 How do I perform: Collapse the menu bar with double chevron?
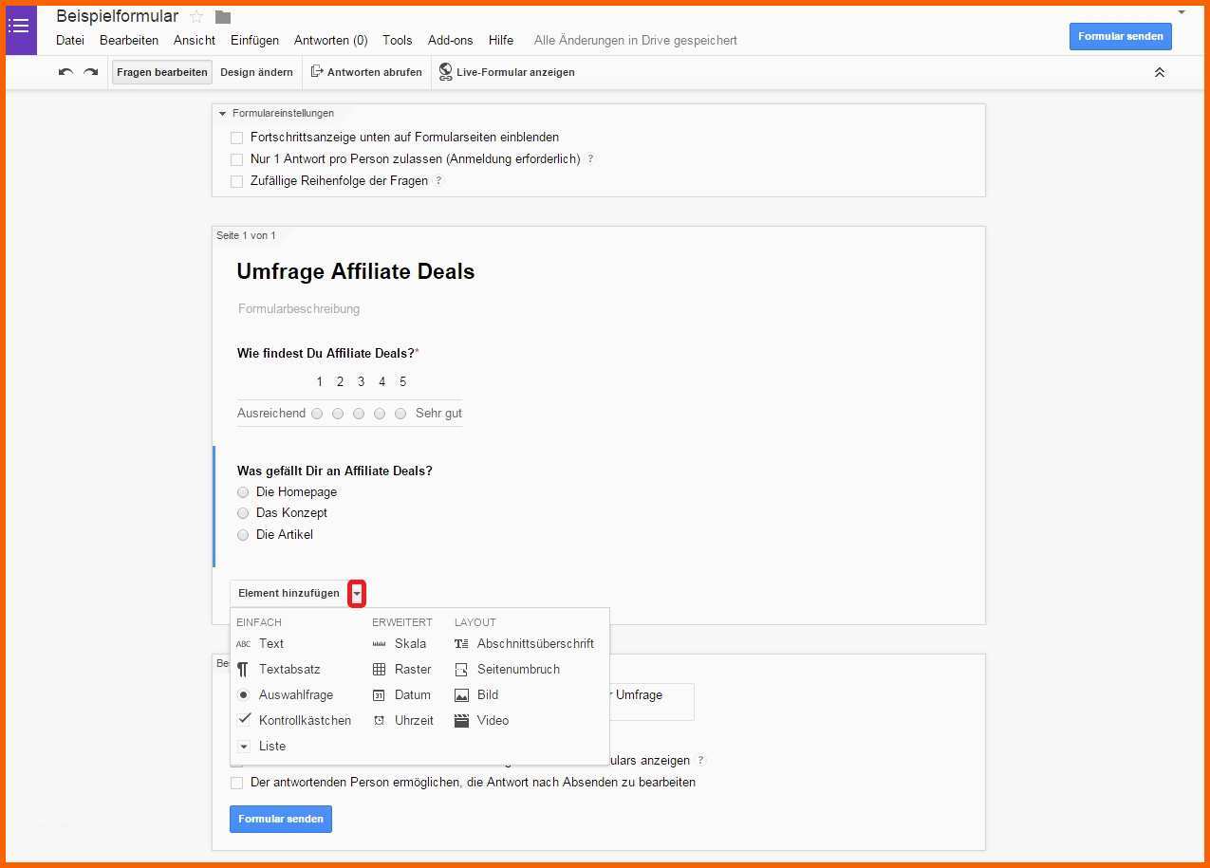(x=1159, y=72)
